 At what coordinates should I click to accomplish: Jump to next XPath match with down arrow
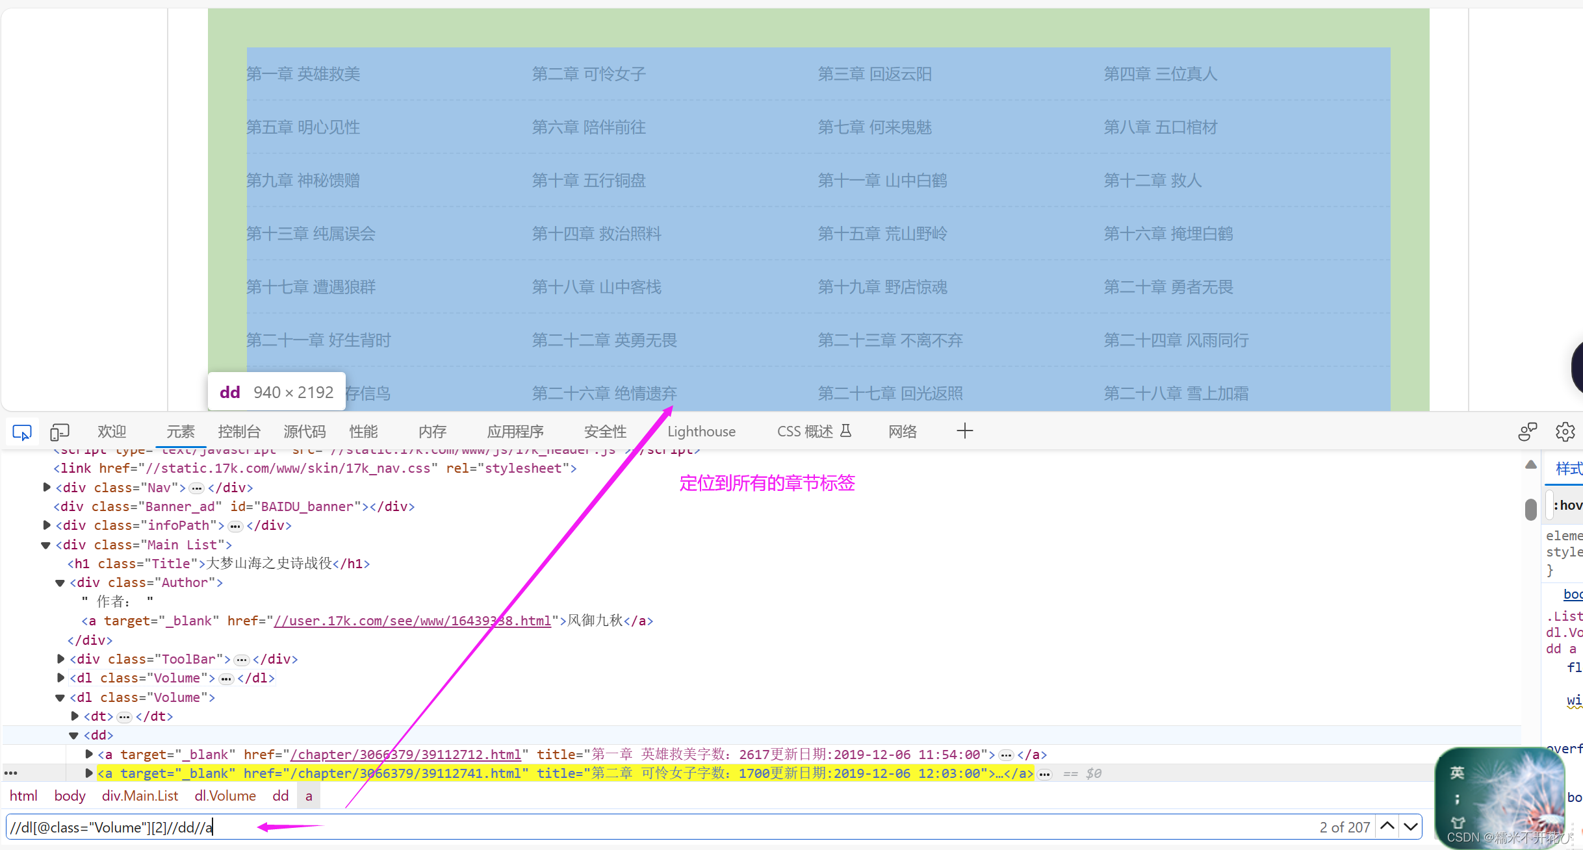click(x=1410, y=827)
